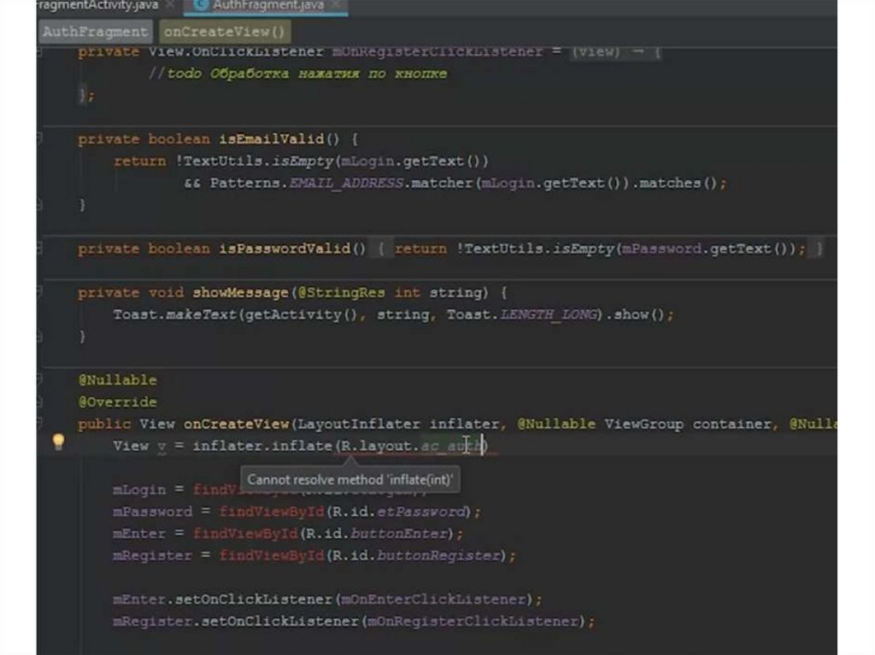Click the yellow lightbulb quick-fix icon
This screenshot has height=655, width=875.
58,442
